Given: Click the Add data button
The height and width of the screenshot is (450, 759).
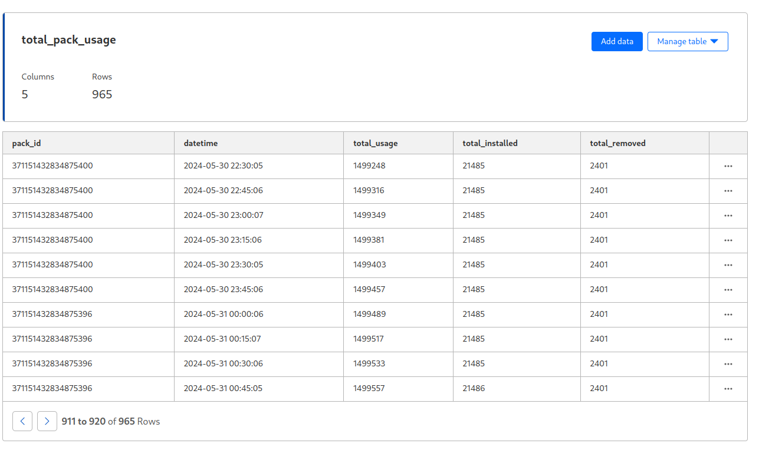Looking at the screenshot, I should point(617,41).
